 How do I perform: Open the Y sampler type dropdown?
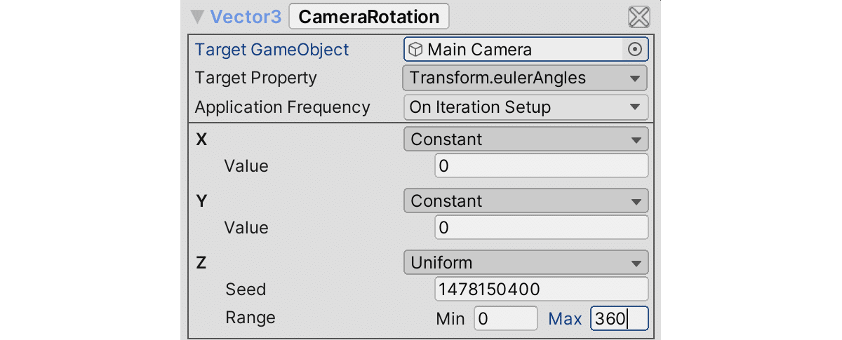[525, 201]
